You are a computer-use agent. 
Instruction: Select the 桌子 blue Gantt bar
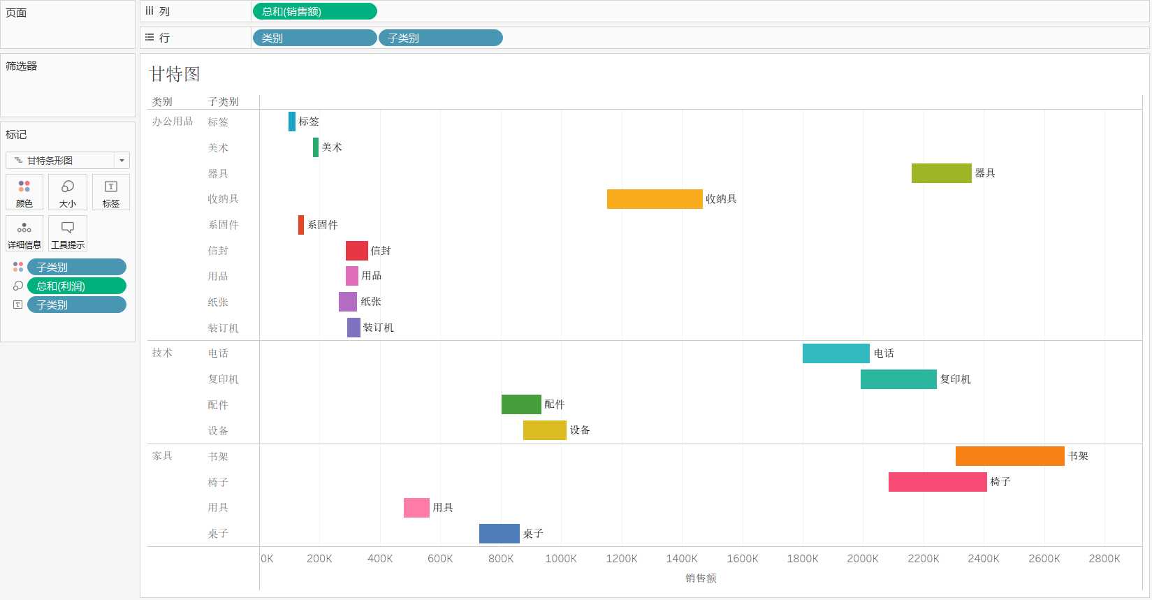click(500, 534)
